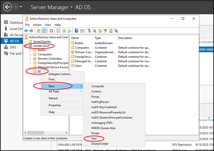This screenshot has width=214, height=151.
Task: Click the clipboard icon in ADUC toolbar
Action: point(51,31)
